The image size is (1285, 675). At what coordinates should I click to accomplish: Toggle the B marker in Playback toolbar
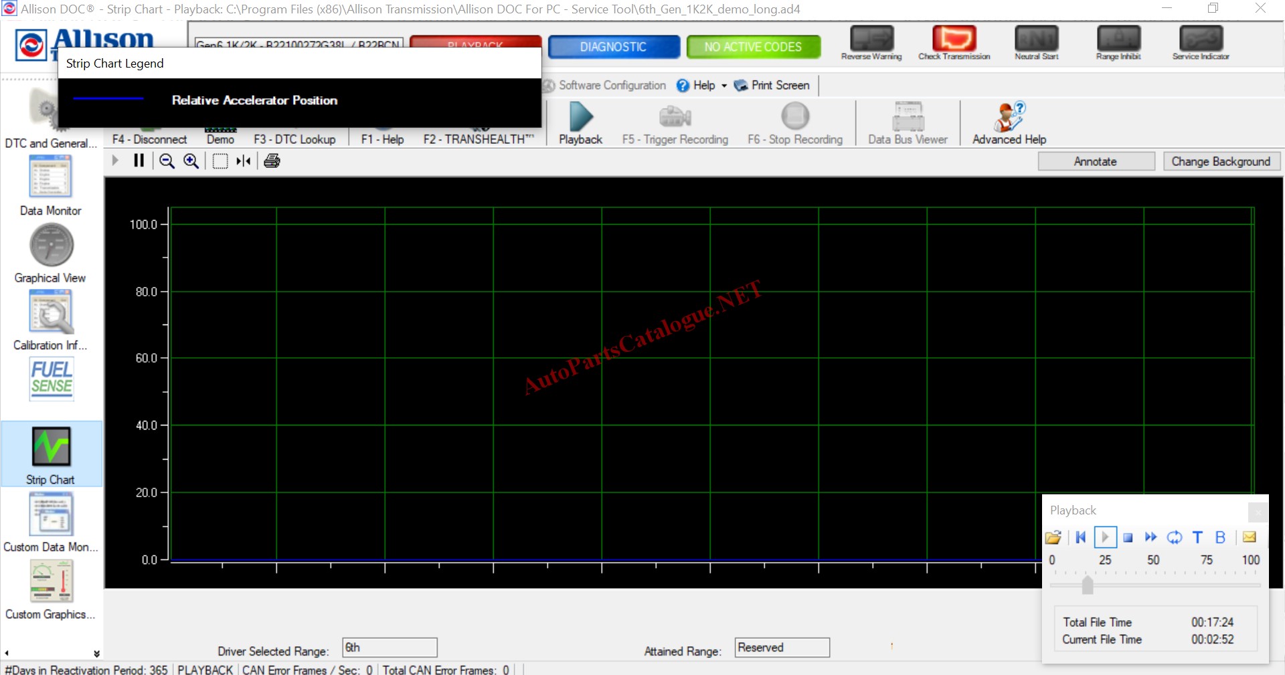[x=1220, y=537]
